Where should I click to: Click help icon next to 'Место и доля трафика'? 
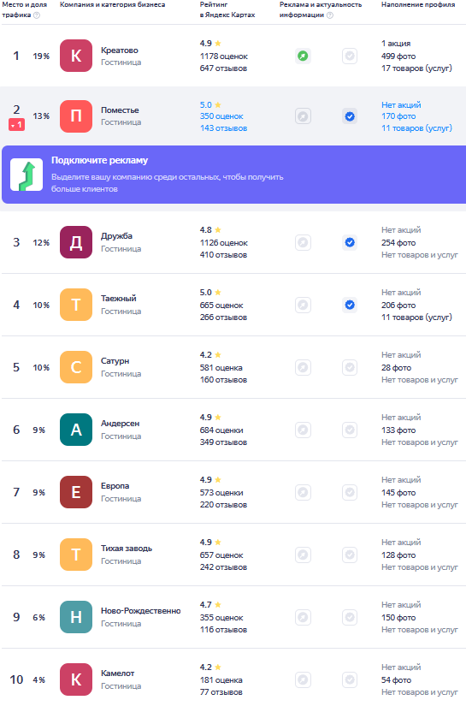click(37, 15)
